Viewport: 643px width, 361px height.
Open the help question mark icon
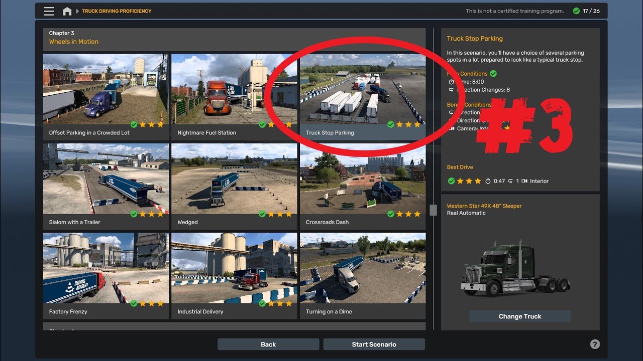(x=595, y=344)
